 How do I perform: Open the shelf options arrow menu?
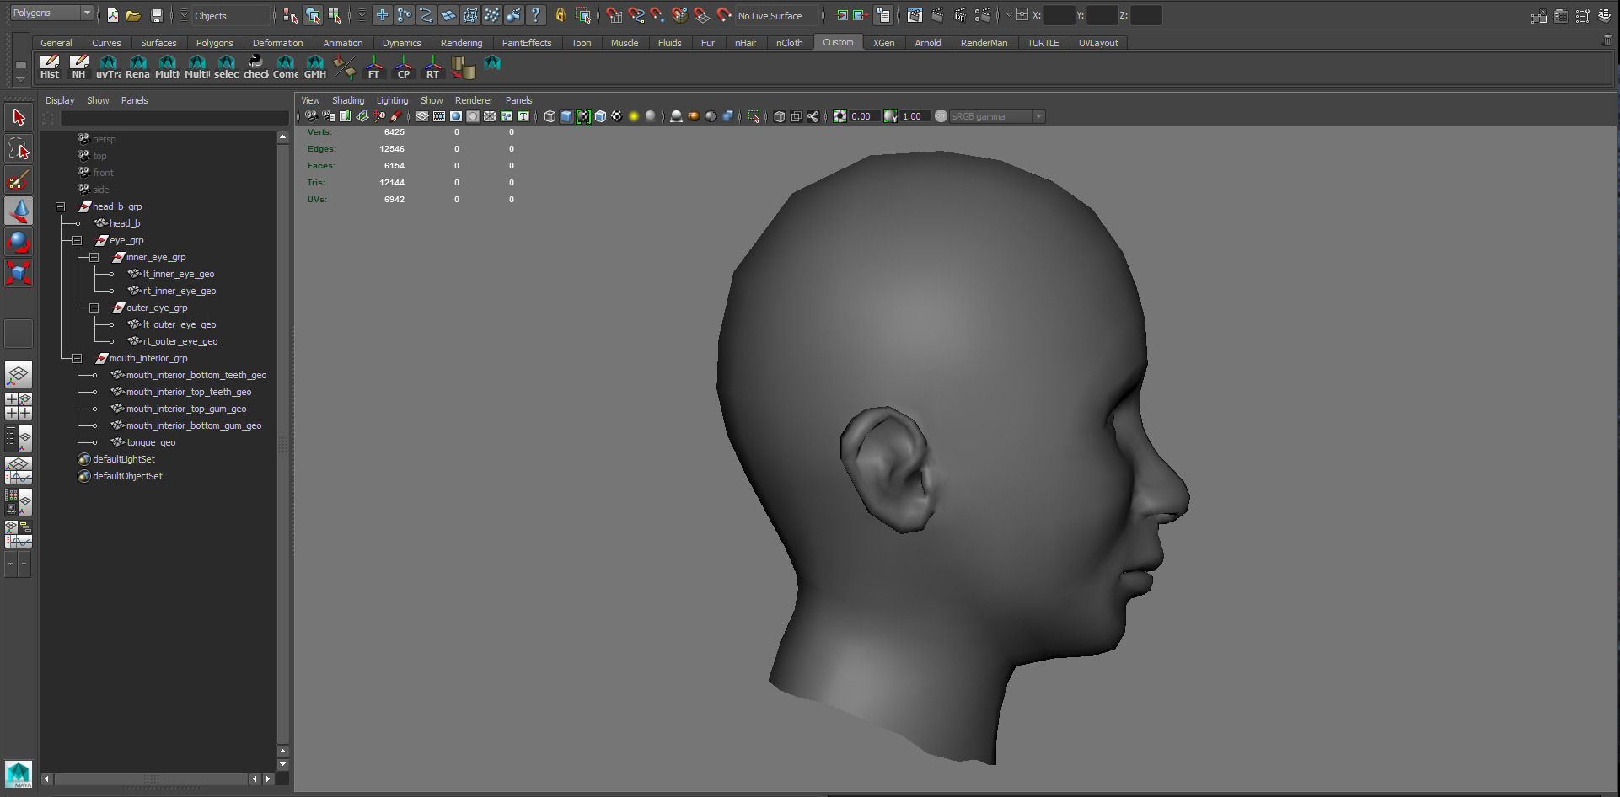(x=20, y=78)
